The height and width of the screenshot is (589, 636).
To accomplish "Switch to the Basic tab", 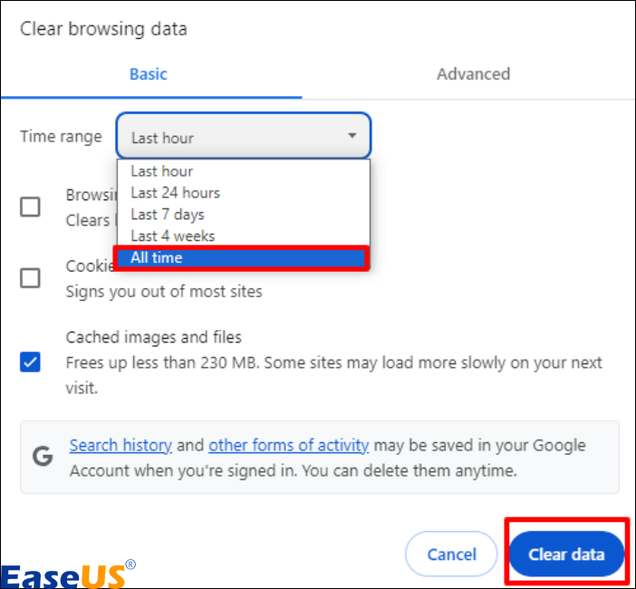I will coord(149,74).
